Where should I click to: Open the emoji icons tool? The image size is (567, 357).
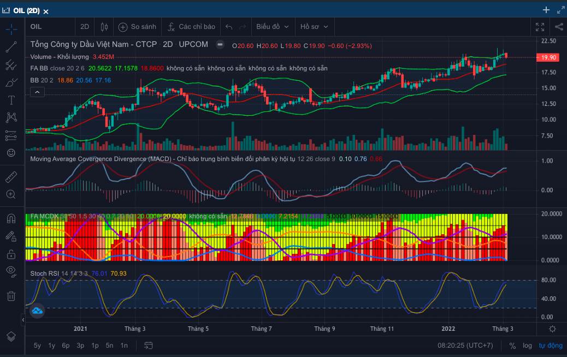11,153
